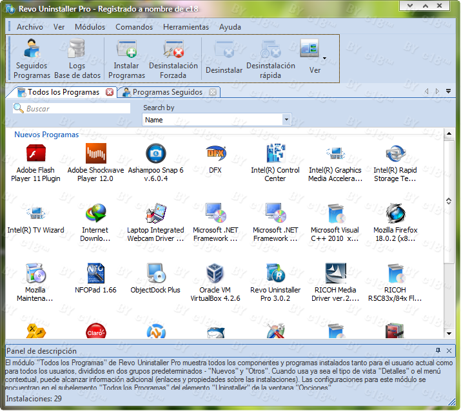Viewport: 461px width, 411px height.
Task: Expand the Ver view dropdown arrow
Action: 324,58
